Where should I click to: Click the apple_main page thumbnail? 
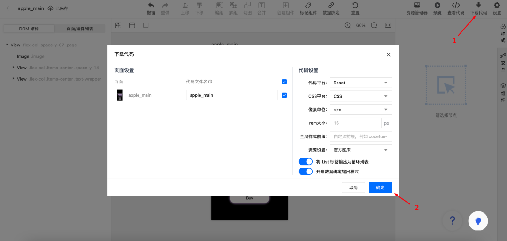(x=120, y=95)
